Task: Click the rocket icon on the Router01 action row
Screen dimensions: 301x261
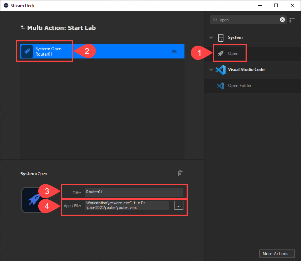Action: click(x=27, y=51)
